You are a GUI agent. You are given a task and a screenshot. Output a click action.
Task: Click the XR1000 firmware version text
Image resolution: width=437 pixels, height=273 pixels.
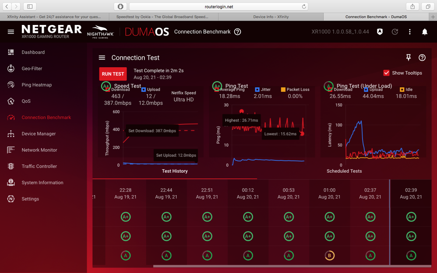(340, 32)
